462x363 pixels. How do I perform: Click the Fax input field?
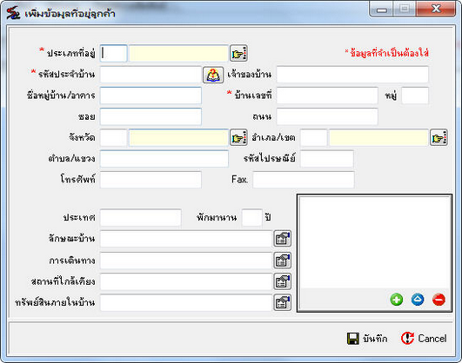pyautogui.click(x=304, y=180)
